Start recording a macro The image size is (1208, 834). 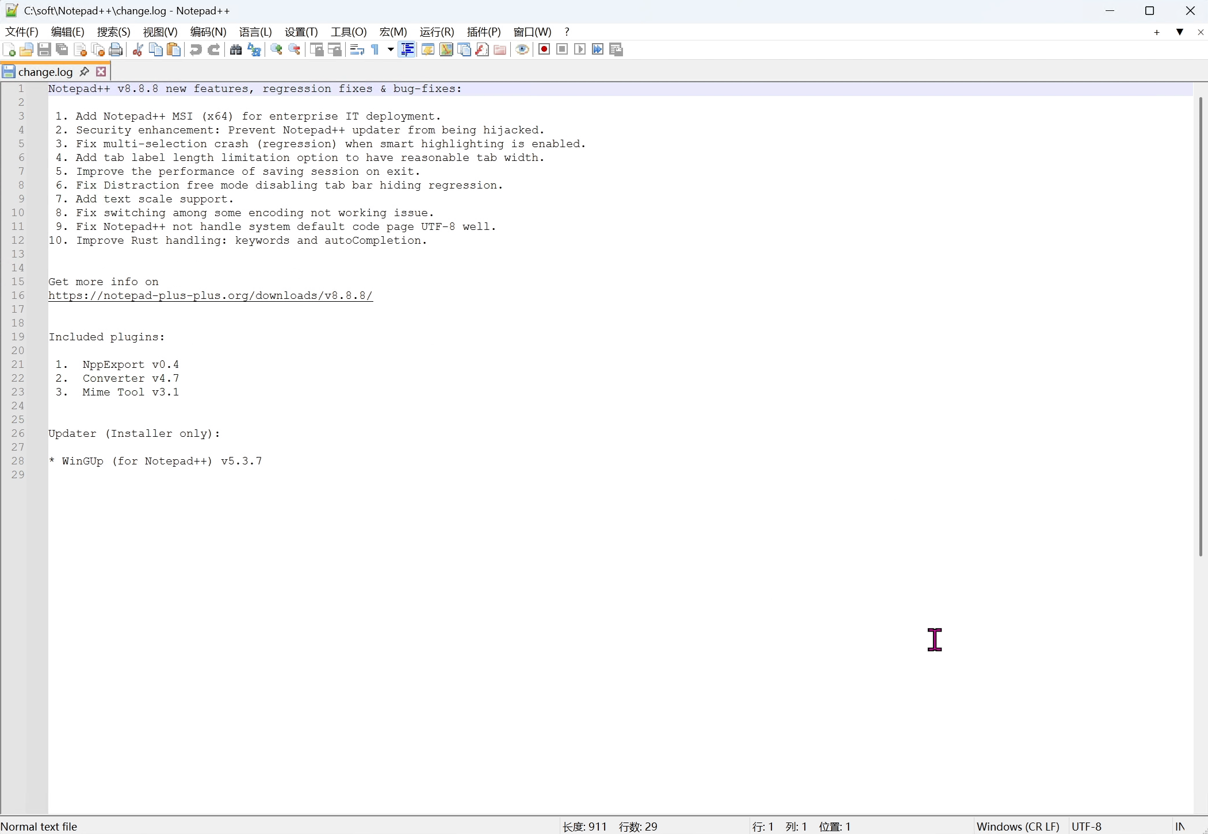click(544, 50)
